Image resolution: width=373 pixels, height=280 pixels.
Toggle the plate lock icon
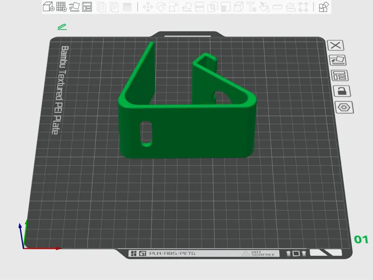(x=342, y=91)
